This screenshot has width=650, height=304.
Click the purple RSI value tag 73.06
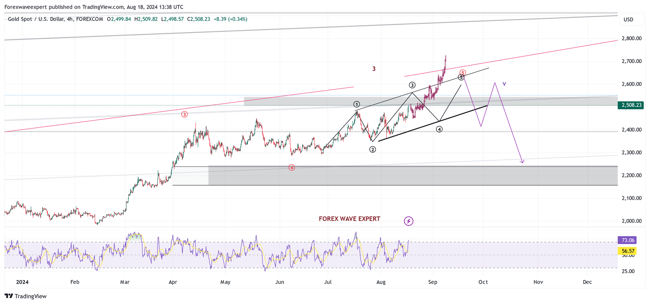coord(627,240)
